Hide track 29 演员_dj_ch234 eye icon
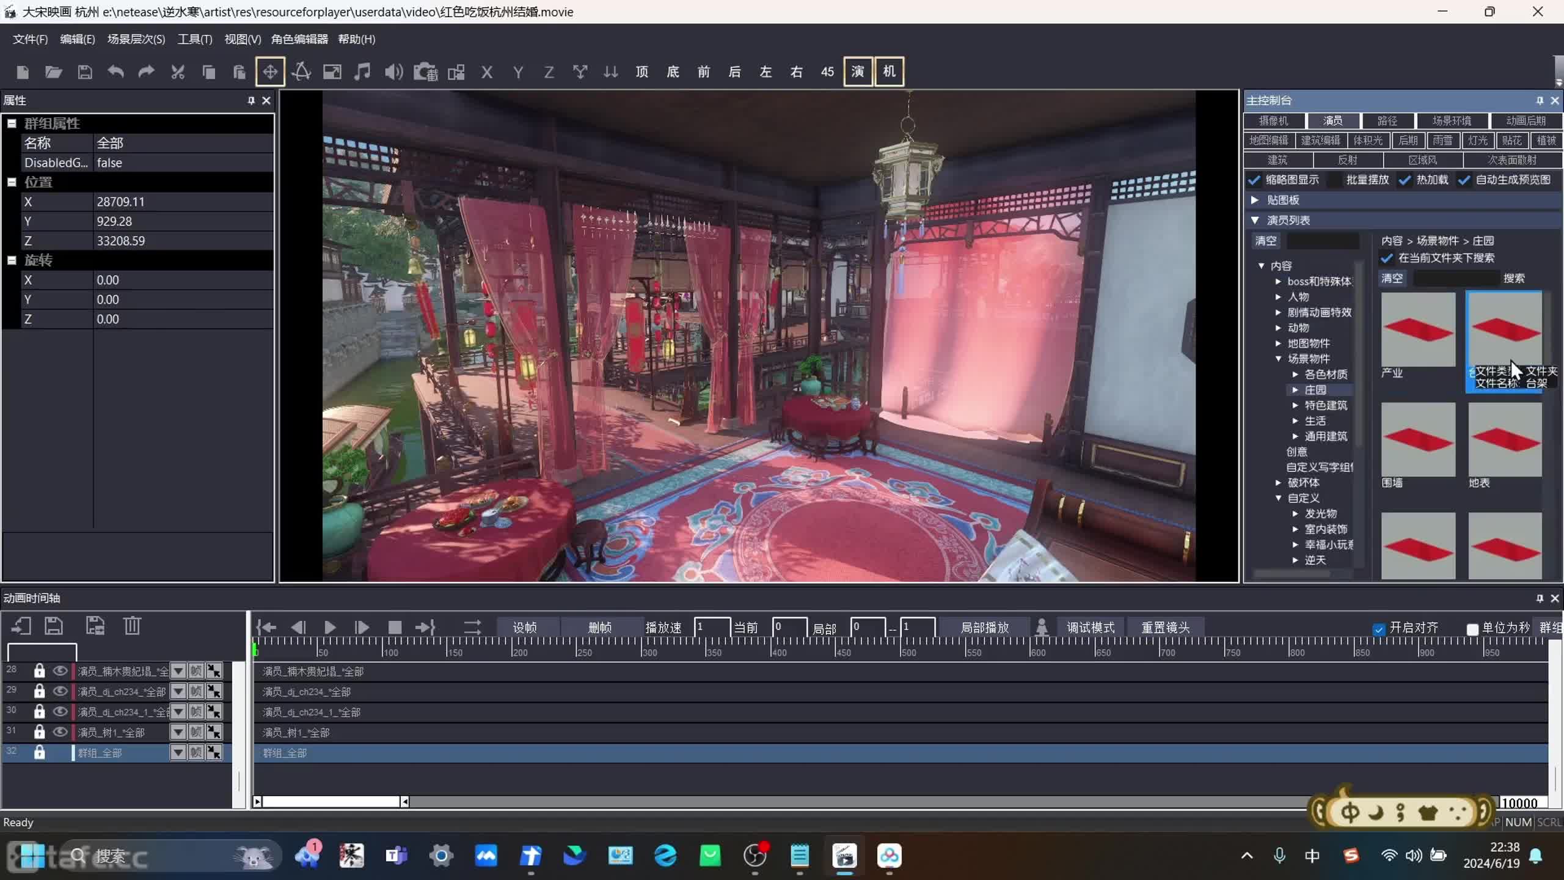The width and height of the screenshot is (1564, 880). pyautogui.click(x=60, y=691)
